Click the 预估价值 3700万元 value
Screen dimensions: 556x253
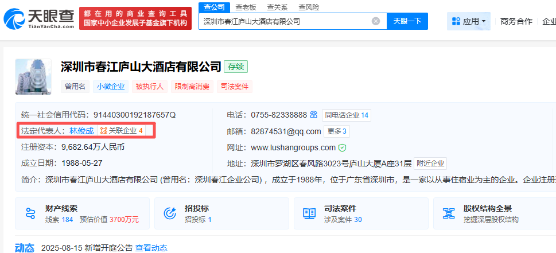[x=109, y=220]
